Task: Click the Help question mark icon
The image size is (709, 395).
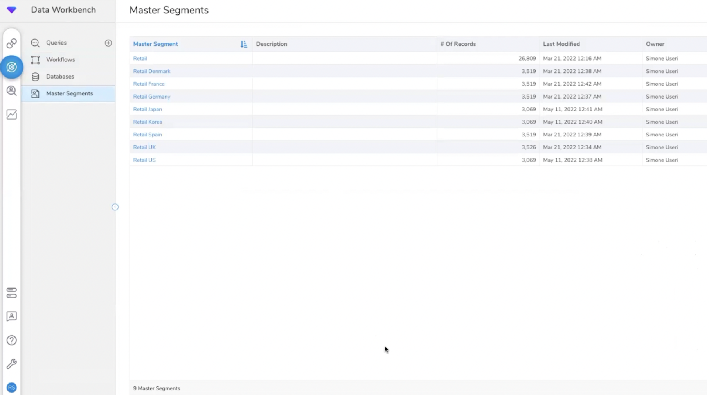Action: (x=12, y=340)
